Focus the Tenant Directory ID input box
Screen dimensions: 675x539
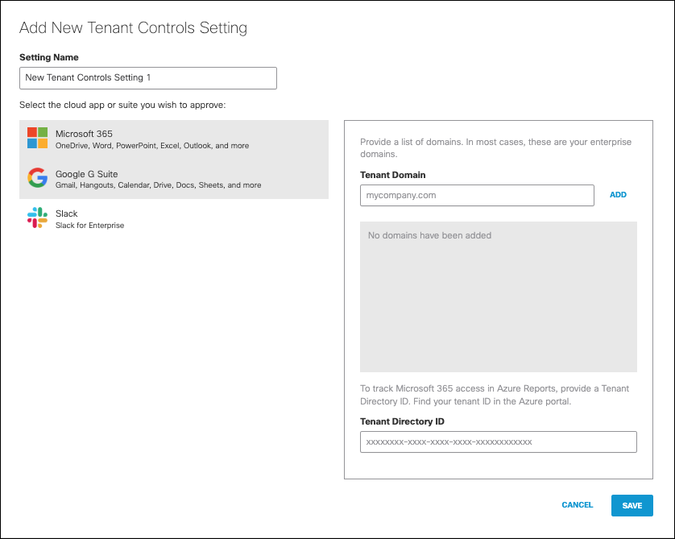[499, 442]
